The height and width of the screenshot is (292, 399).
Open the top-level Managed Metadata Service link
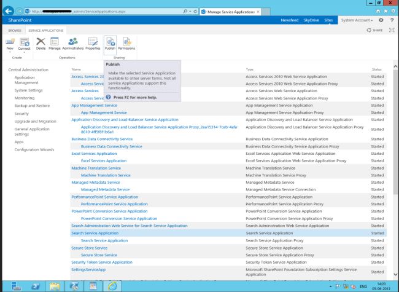[x=95, y=182]
